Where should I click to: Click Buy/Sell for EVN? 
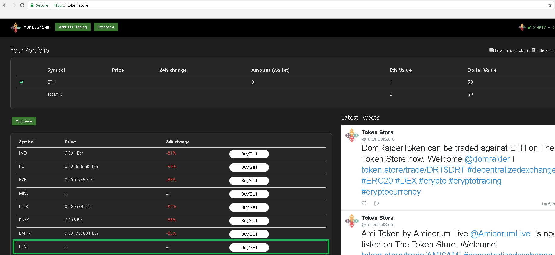pyautogui.click(x=249, y=181)
